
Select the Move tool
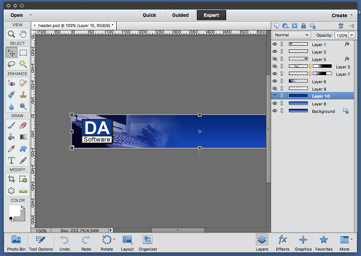click(11, 52)
